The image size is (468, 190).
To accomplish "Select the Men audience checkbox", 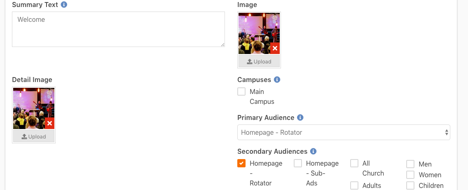I will click(x=410, y=164).
